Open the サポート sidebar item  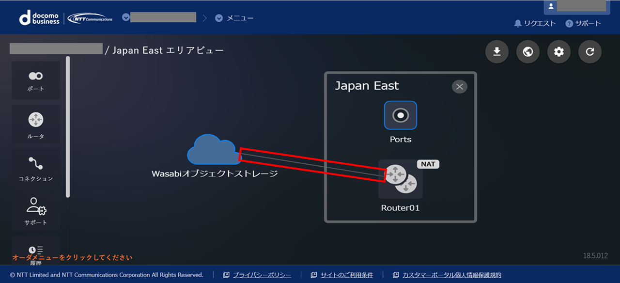tap(36, 211)
